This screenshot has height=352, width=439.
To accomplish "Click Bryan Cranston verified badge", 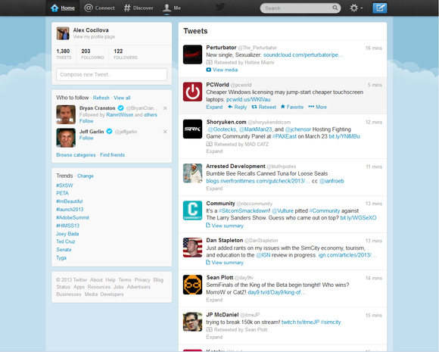I will tap(120, 107).
